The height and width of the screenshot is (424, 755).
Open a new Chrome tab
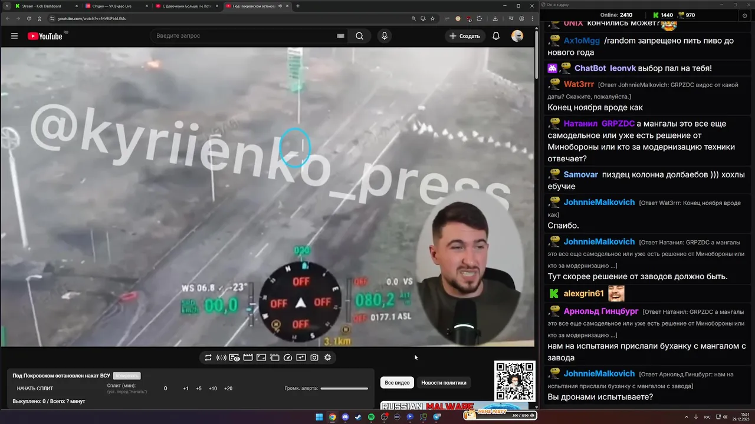(x=298, y=6)
